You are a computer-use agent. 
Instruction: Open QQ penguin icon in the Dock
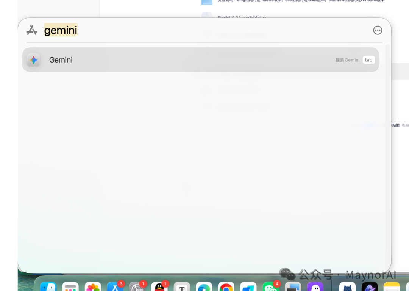pyautogui.click(x=159, y=286)
